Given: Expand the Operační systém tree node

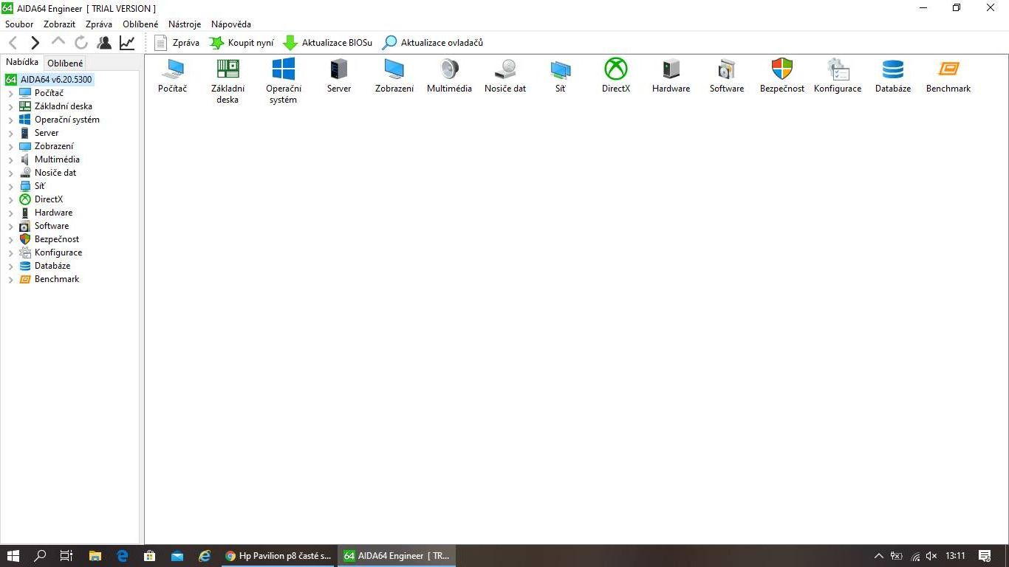Looking at the screenshot, I should click(10, 120).
